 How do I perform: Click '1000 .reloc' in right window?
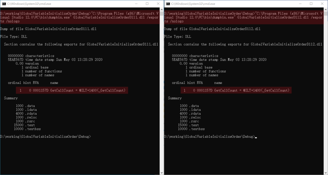pyautogui.click(x=190, y=117)
